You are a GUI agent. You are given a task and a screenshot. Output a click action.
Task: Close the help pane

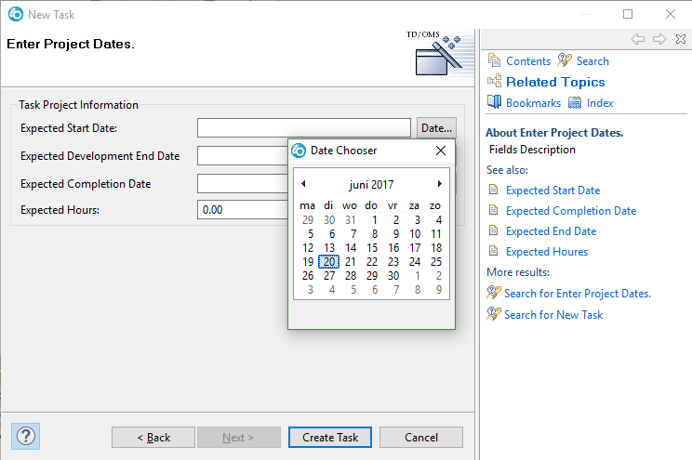point(679,39)
